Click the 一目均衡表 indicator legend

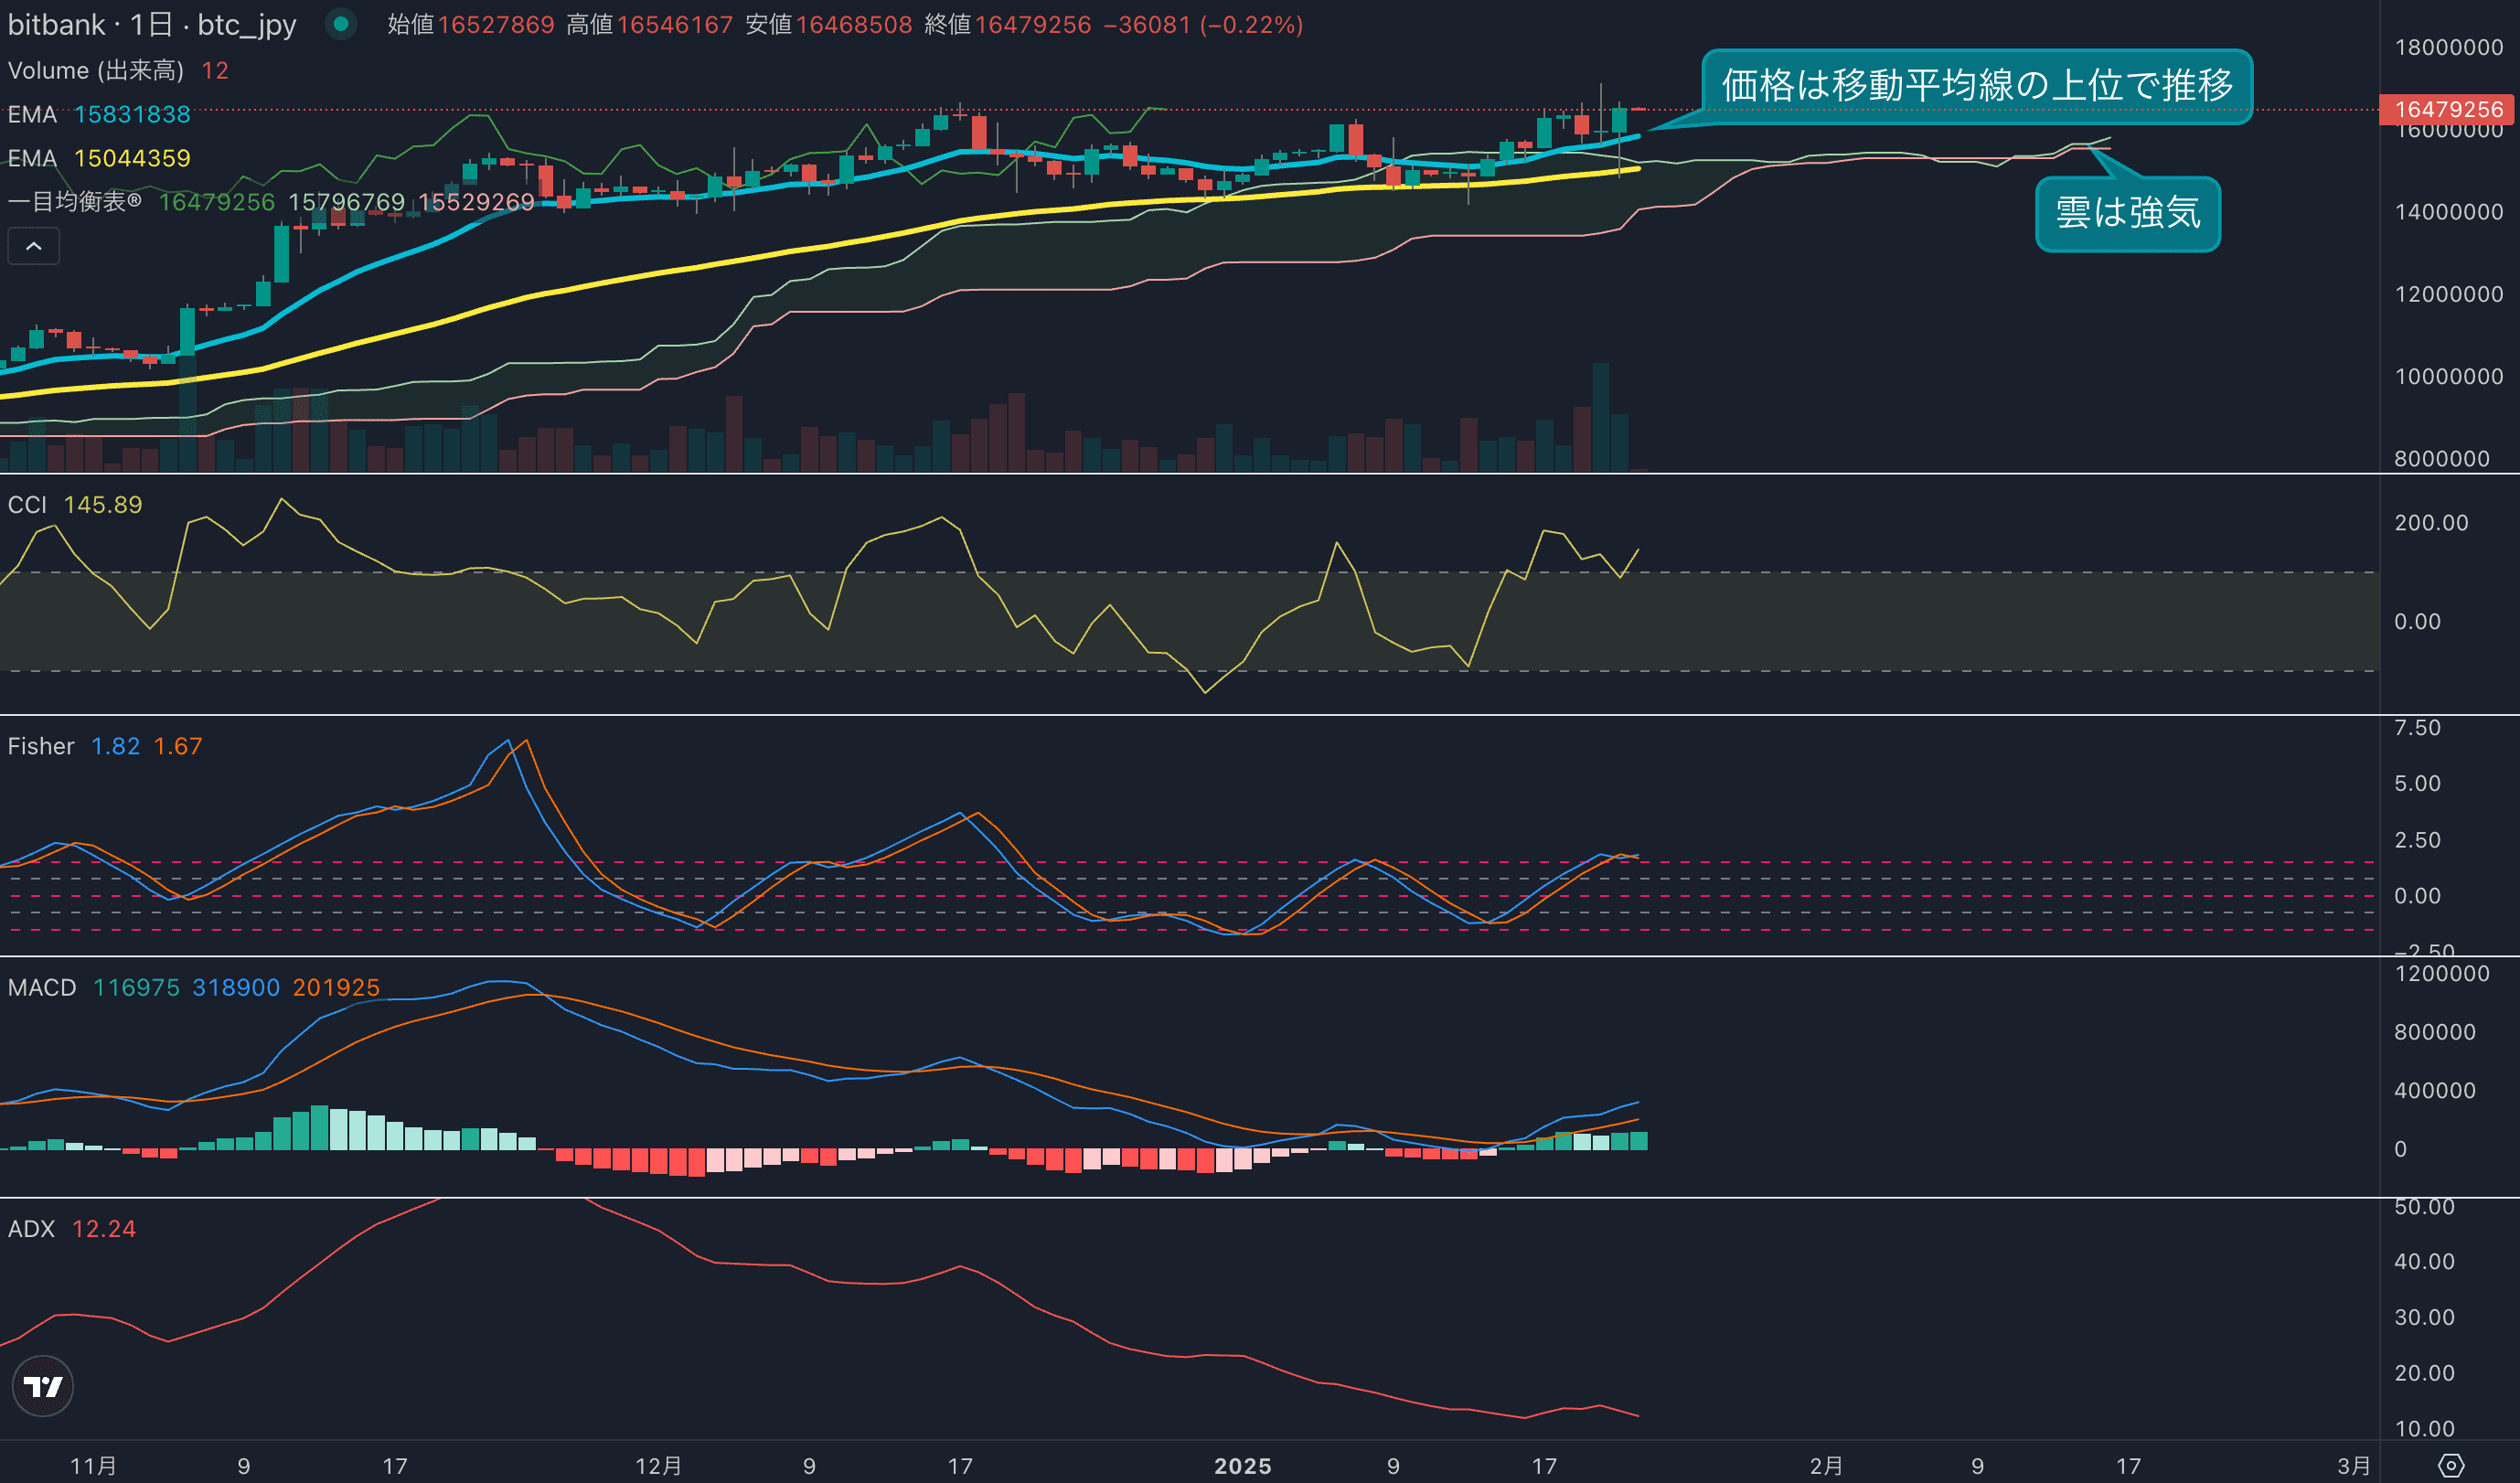(x=75, y=202)
